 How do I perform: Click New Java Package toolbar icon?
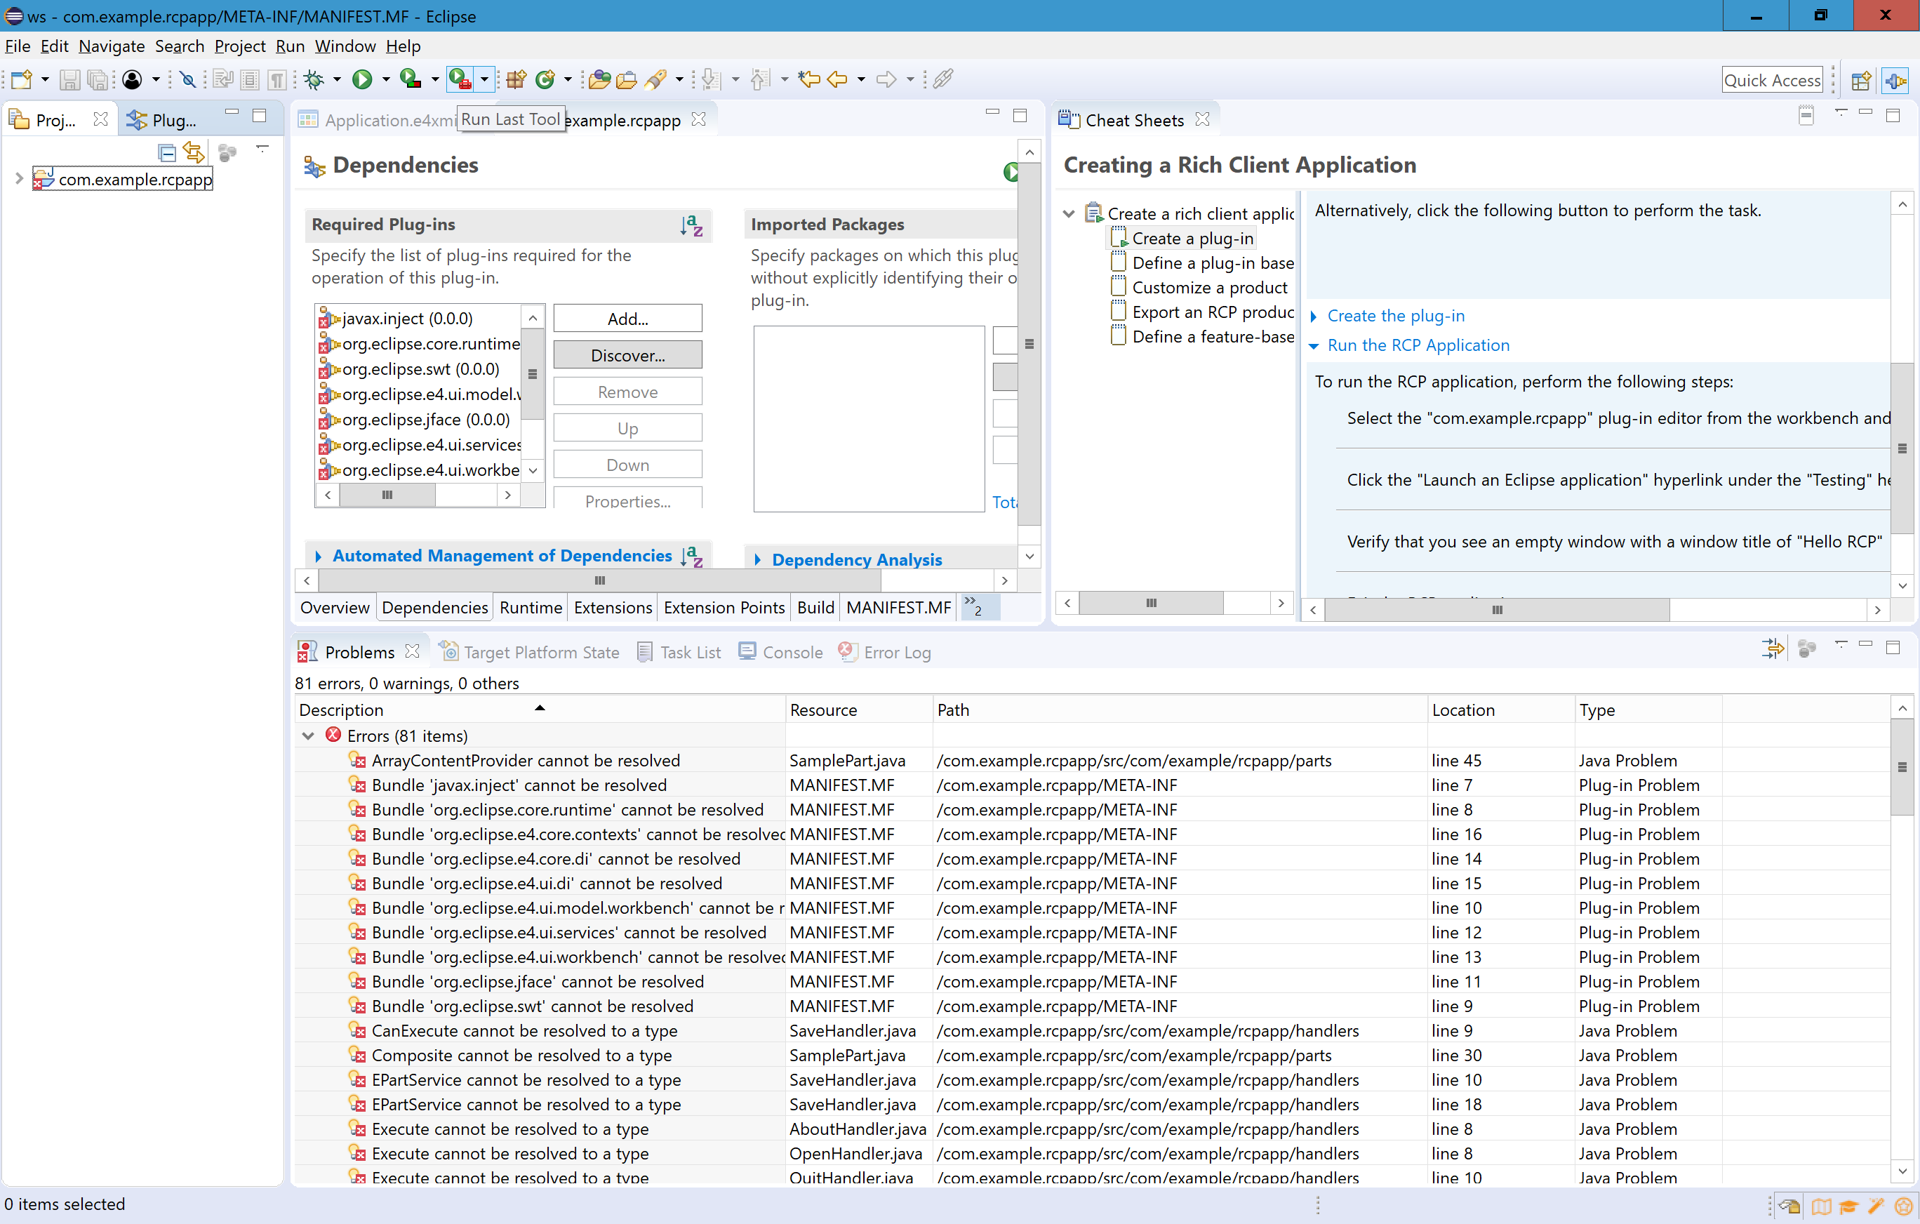tap(516, 79)
